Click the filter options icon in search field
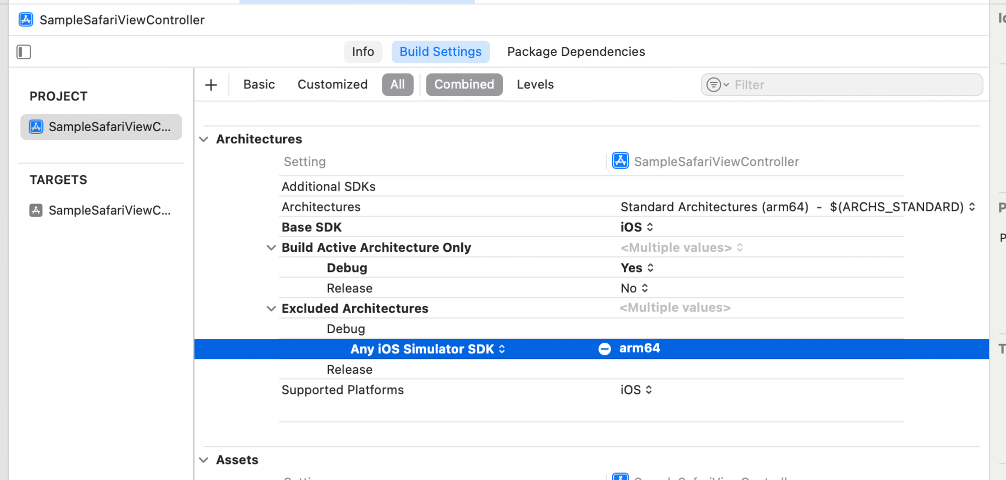The image size is (1006, 480). (x=717, y=85)
